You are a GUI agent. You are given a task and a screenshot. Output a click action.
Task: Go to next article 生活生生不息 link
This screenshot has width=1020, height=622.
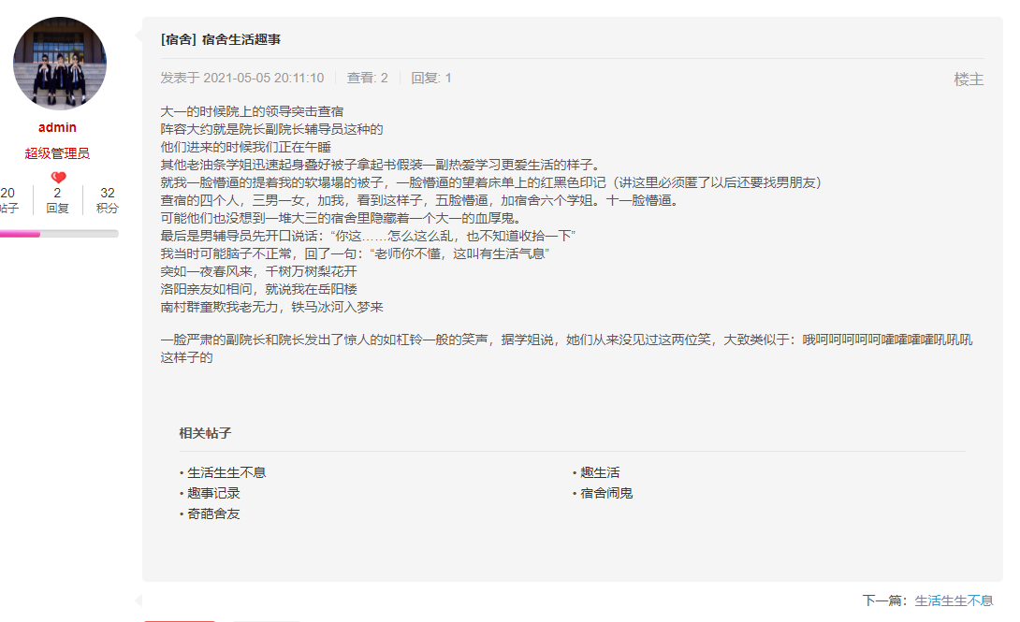click(954, 600)
